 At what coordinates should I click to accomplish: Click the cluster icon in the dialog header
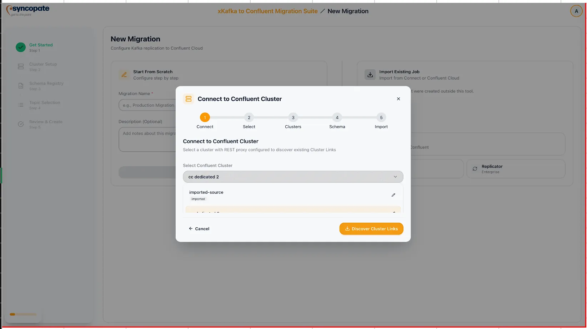pyautogui.click(x=189, y=99)
